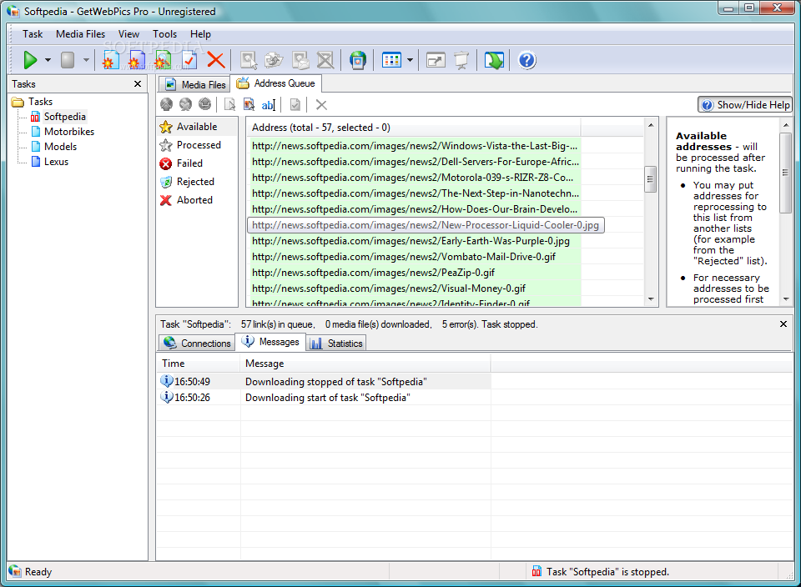Click the grayed delete image icon
Viewport: 801px width, 587px height.
325,60
